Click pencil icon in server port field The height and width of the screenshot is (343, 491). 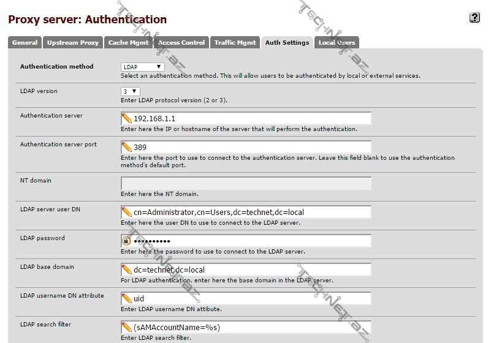127,147
